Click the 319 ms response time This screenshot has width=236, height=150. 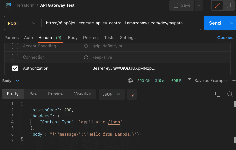click(161, 81)
